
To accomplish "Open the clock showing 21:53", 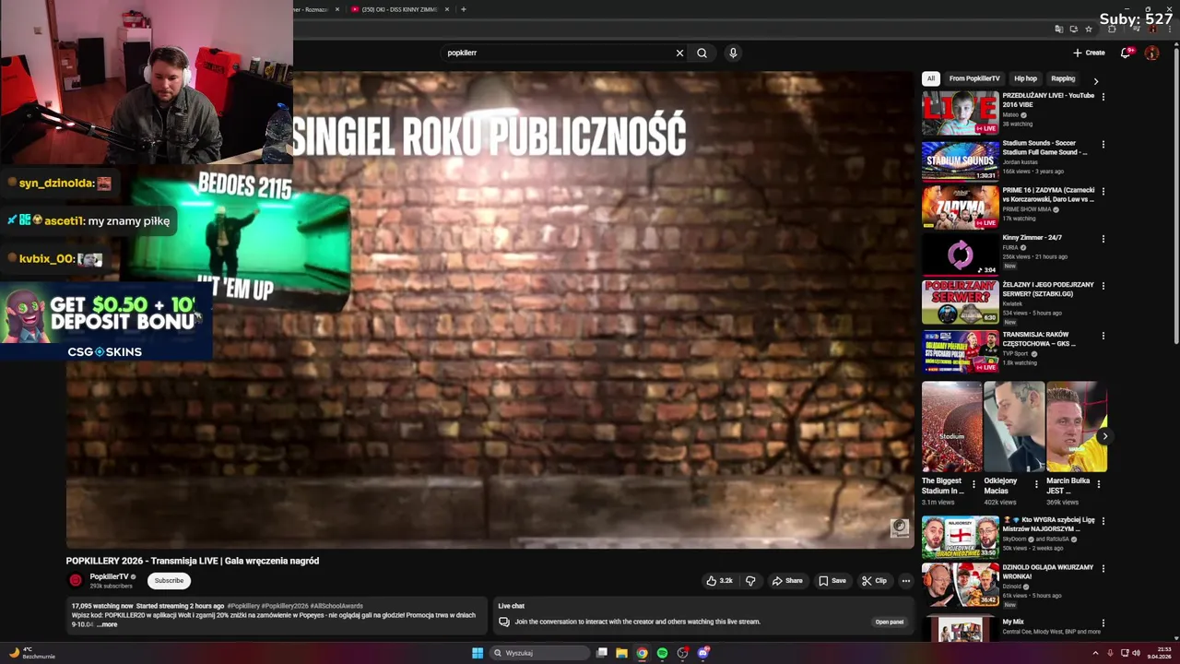I will [x=1159, y=653].
